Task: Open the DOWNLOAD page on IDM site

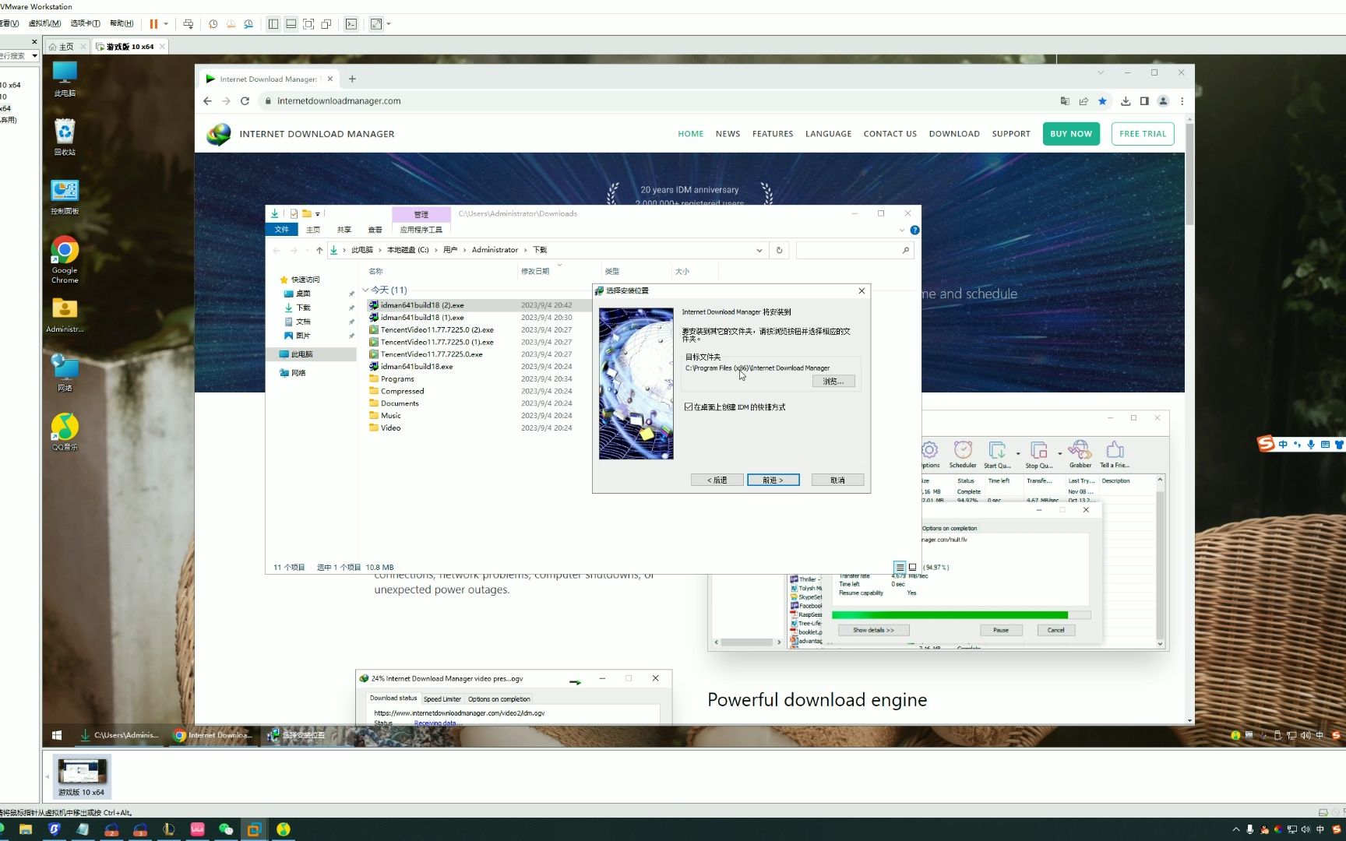Action: pyautogui.click(x=954, y=134)
